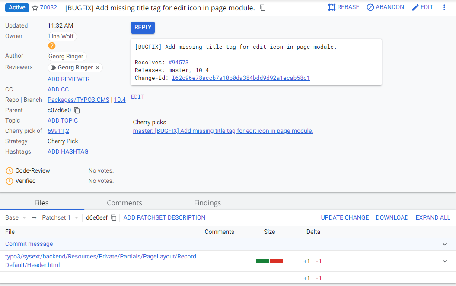Click the Rebase button

click(344, 7)
